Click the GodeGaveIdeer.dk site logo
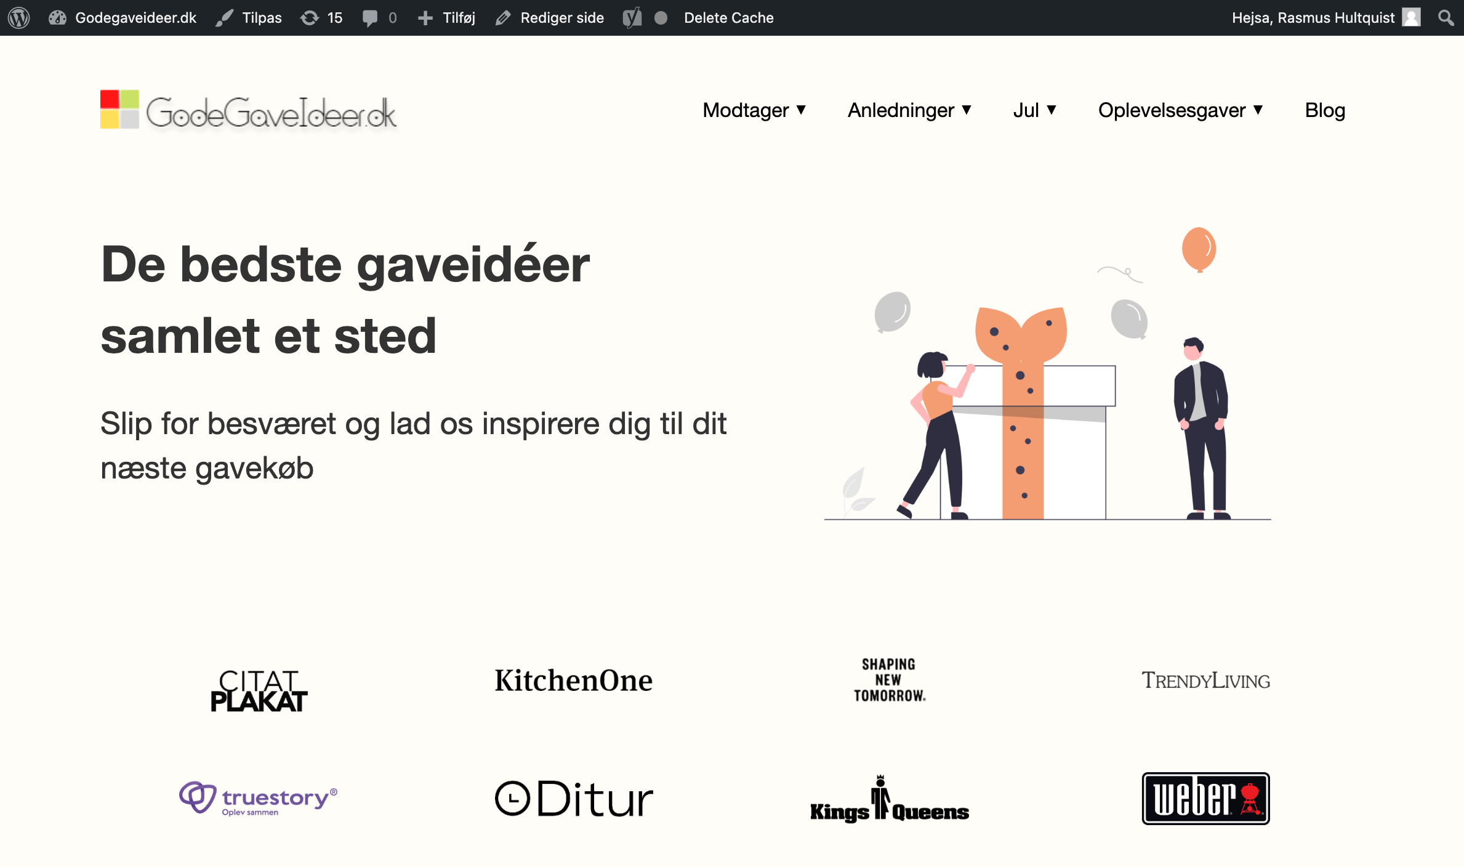1464x867 pixels. click(x=248, y=110)
